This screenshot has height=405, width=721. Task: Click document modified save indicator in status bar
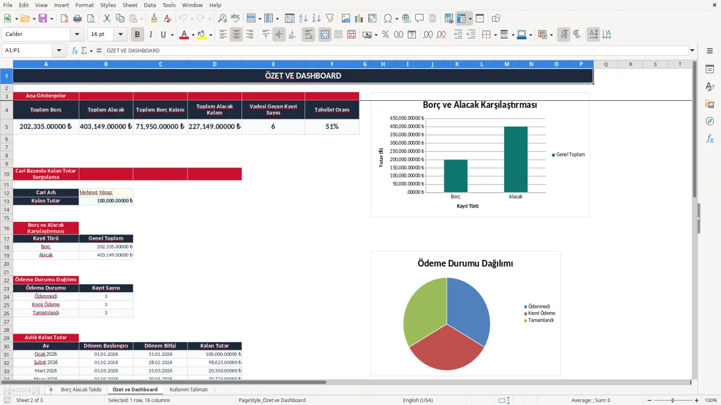coord(7,400)
